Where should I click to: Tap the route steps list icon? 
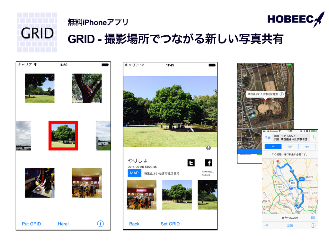click(313, 218)
